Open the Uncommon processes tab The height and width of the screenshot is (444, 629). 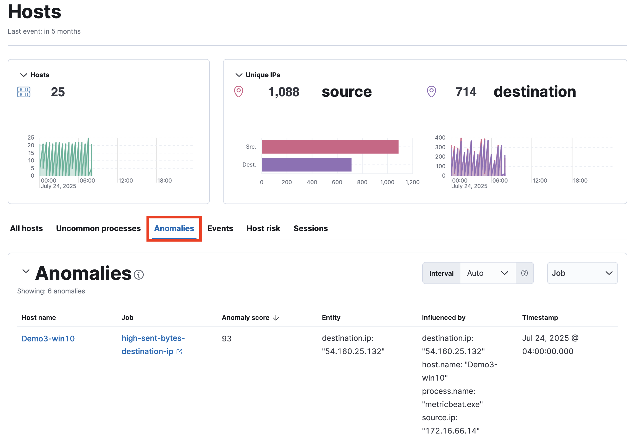coord(98,228)
